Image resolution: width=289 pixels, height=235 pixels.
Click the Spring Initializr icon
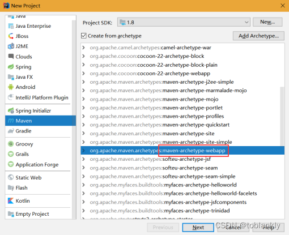pyautogui.click(x=11, y=110)
